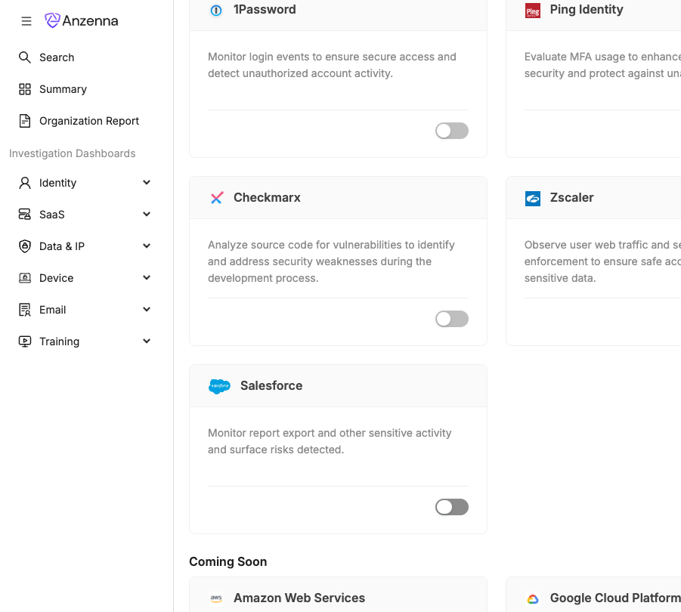Click the Zscaler logo icon
681x612 pixels.
tap(533, 198)
